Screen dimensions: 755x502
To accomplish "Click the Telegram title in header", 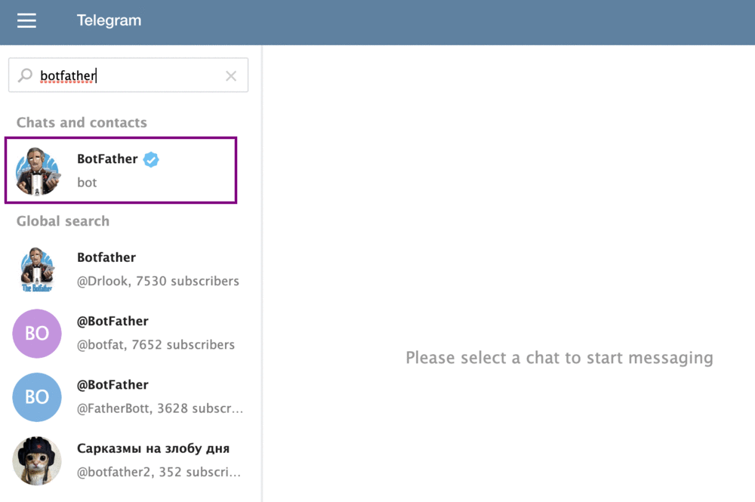I will (109, 20).
